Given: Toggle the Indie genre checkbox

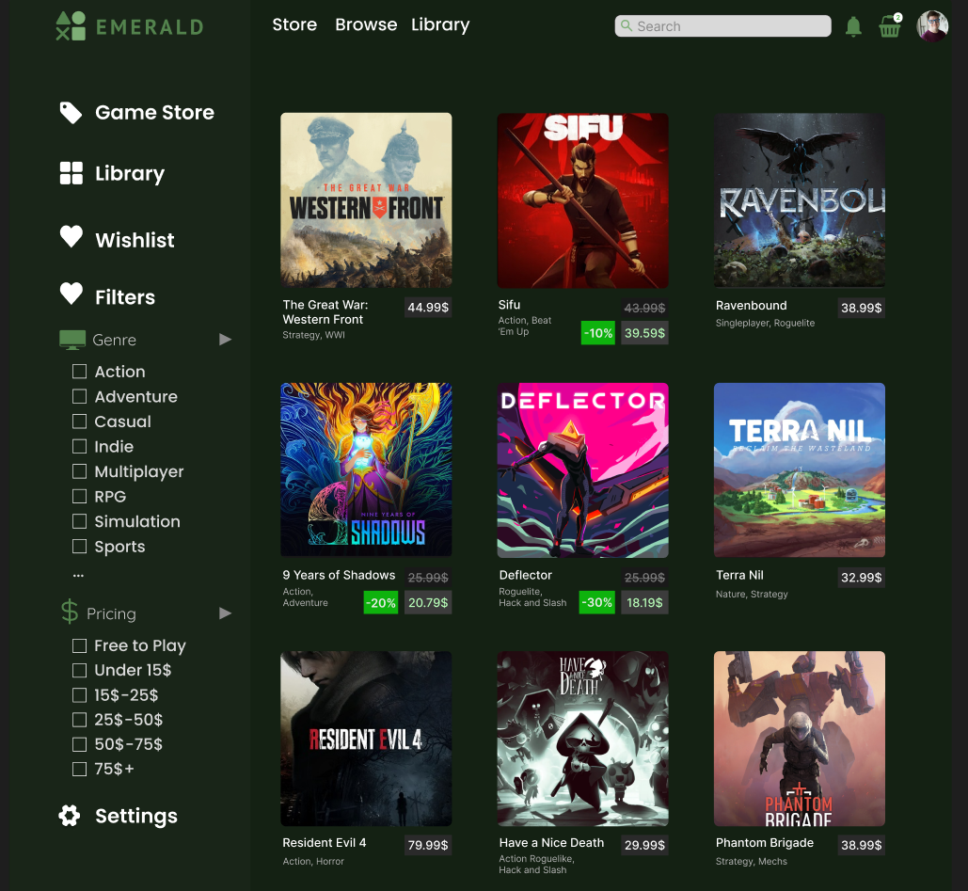Looking at the screenshot, I should [79, 446].
